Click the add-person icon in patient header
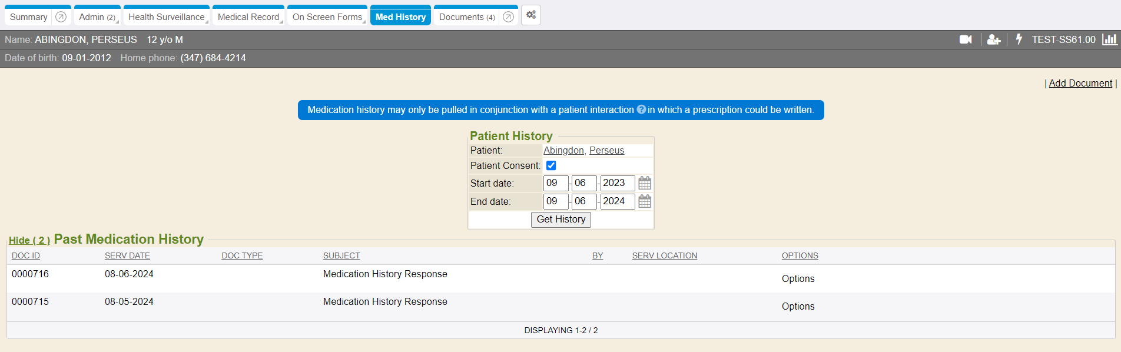 (993, 39)
